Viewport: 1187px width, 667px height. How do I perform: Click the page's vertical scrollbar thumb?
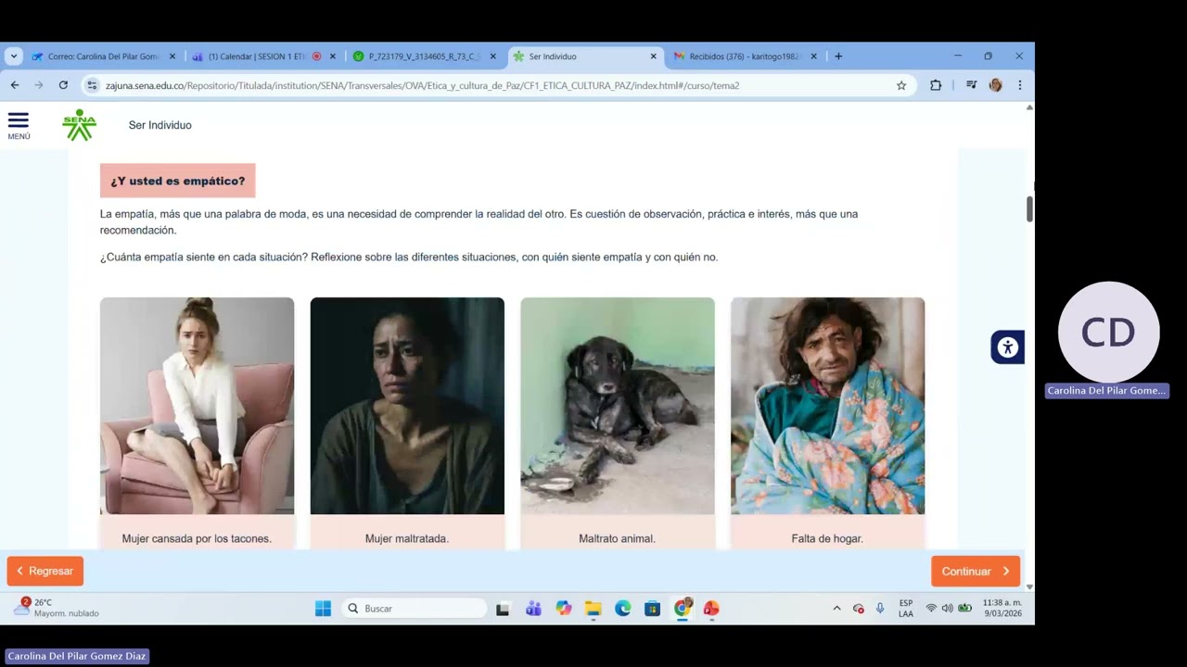click(x=1029, y=209)
